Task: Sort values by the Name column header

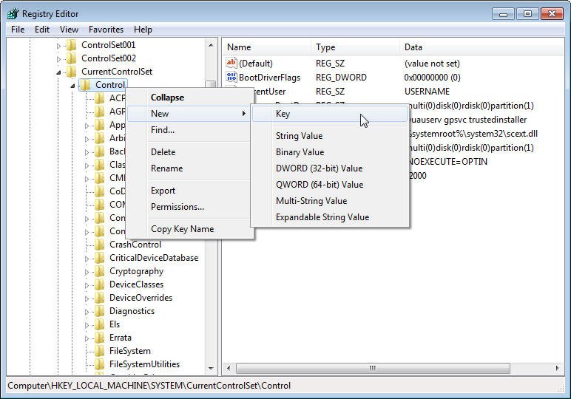Action: [x=267, y=47]
